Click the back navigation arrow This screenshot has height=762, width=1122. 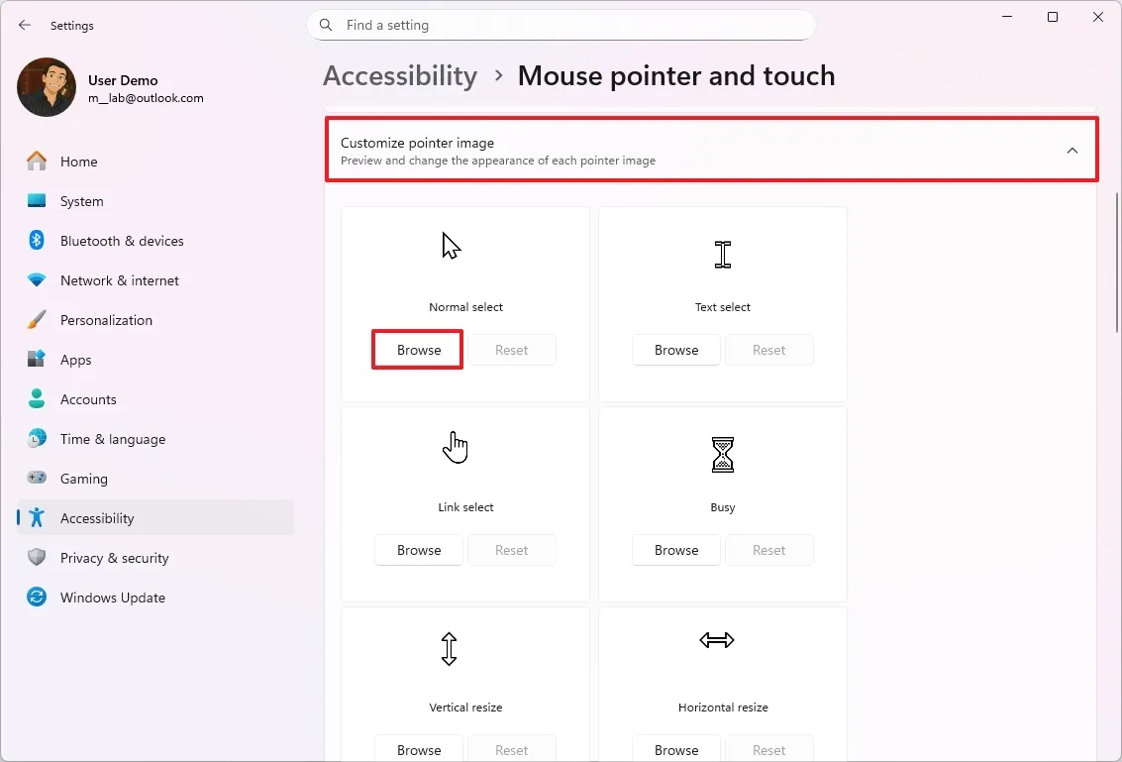click(24, 25)
